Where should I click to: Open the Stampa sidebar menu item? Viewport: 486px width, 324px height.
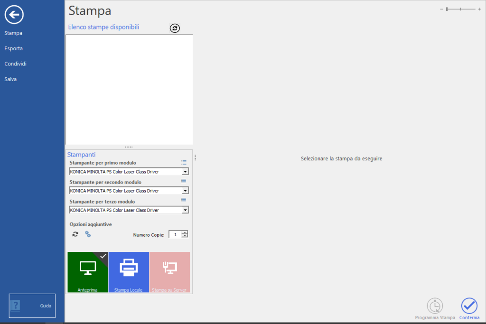pos(13,33)
